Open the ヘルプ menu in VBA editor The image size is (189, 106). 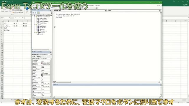(x=97, y=5)
